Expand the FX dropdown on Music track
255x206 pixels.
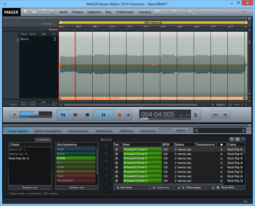pyautogui.click(x=54, y=34)
